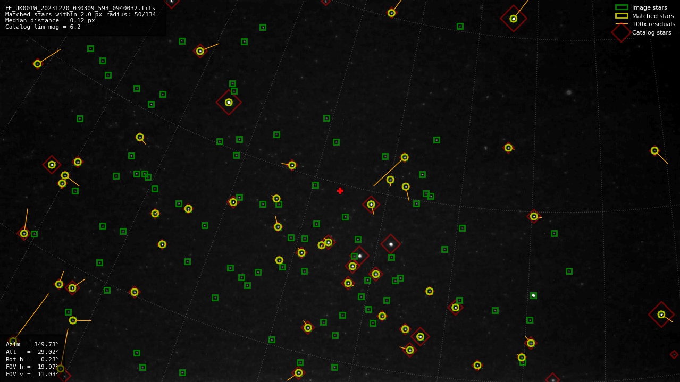
Task: Click the red diamond Catalog stars legend icon
Action: point(621,32)
